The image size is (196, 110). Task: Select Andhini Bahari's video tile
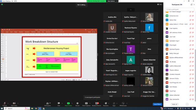(x=149, y=71)
